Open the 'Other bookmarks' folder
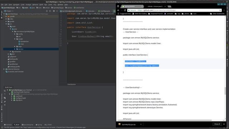 point(217,14)
